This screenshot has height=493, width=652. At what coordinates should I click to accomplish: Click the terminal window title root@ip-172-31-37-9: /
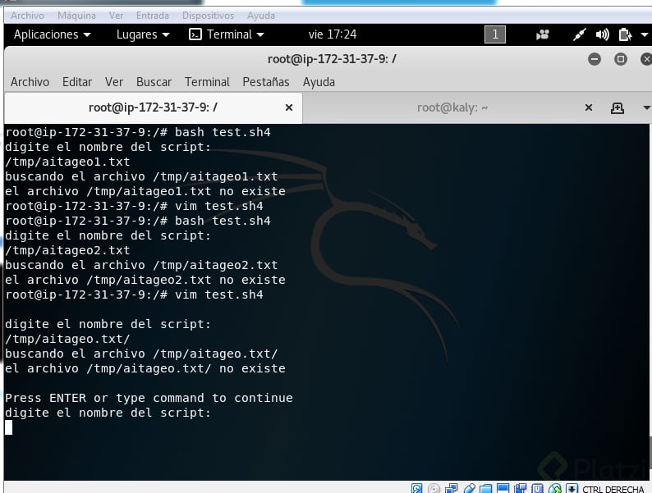pos(332,59)
